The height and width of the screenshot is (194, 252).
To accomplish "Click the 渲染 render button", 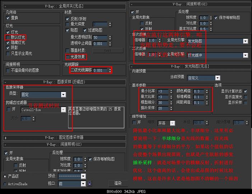I will (x=118, y=183).
